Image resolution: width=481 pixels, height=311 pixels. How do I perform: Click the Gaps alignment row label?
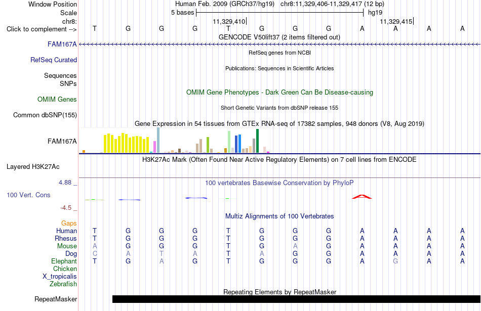click(69, 223)
